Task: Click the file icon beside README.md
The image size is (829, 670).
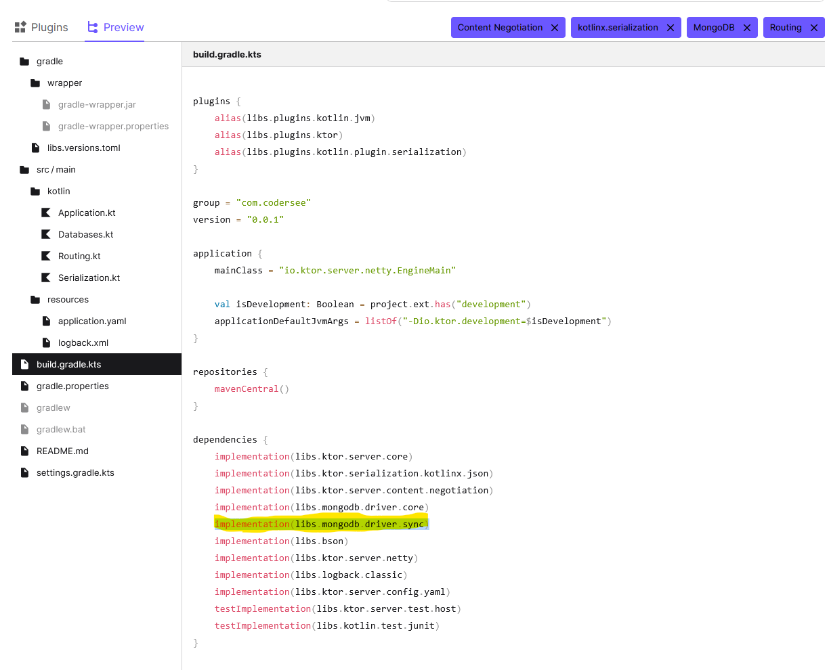Action: click(23, 451)
